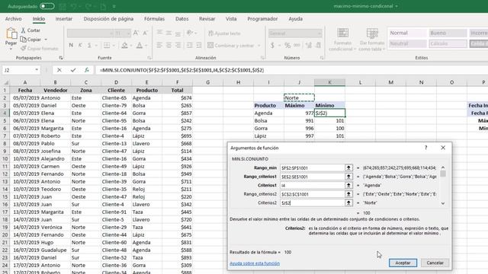This screenshot has width=488, height=274.
Task: Open the Archivo tab
Action: coord(14,19)
